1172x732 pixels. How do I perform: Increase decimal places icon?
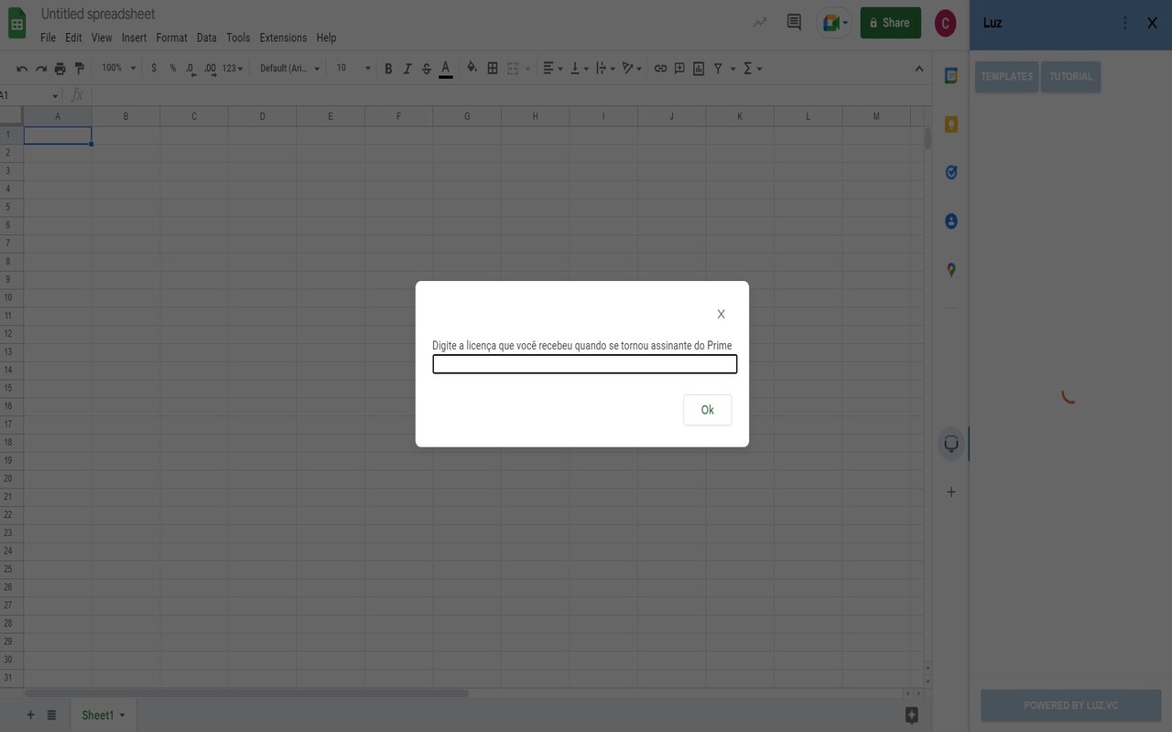point(211,69)
